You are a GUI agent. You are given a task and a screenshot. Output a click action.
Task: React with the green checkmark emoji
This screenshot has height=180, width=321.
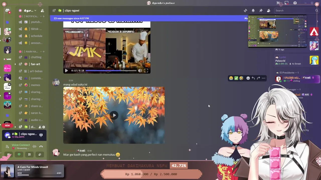pos(236,78)
